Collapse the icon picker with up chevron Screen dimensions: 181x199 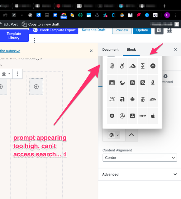(x=131, y=135)
